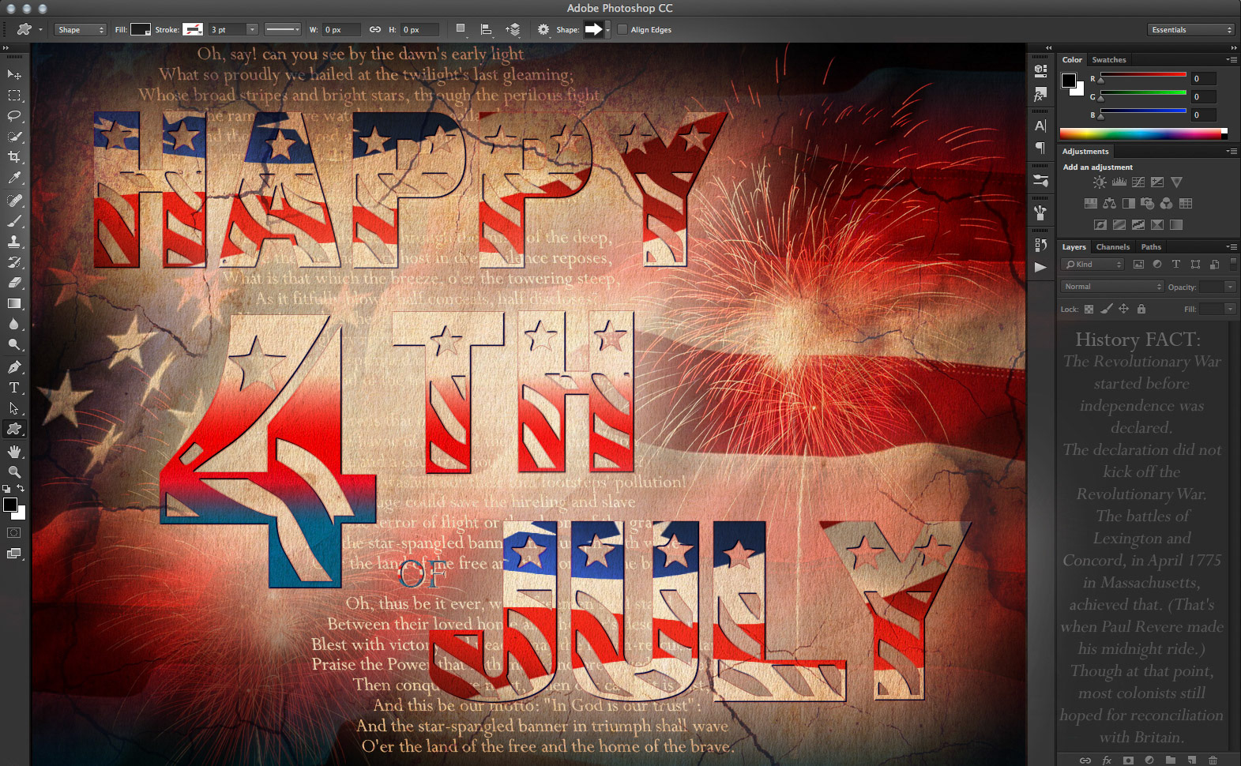Screen dimensions: 1241x766
Task: Toggle the type layer filter
Action: (x=1176, y=265)
